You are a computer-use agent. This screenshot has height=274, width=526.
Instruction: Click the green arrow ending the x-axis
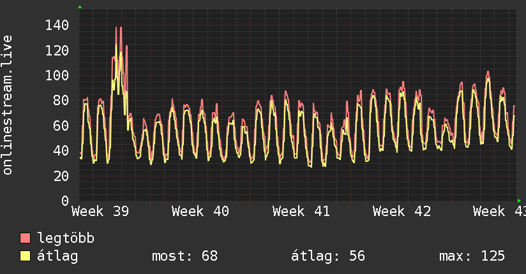tap(519, 201)
